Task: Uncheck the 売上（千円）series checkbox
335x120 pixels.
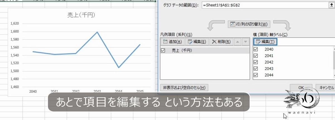Action: tap(163, 51)
